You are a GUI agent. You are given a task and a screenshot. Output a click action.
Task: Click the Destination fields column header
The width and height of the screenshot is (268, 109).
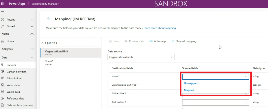[122, 68]
